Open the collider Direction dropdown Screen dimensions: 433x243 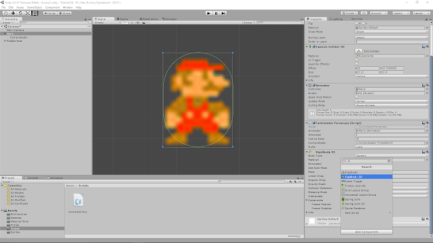391,76
